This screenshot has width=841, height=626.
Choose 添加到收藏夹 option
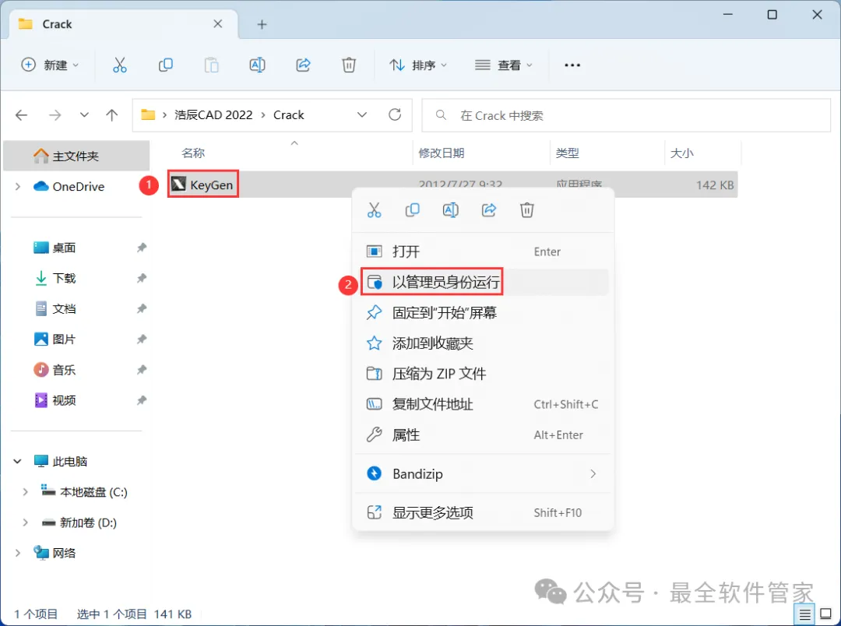click(482, 343)
